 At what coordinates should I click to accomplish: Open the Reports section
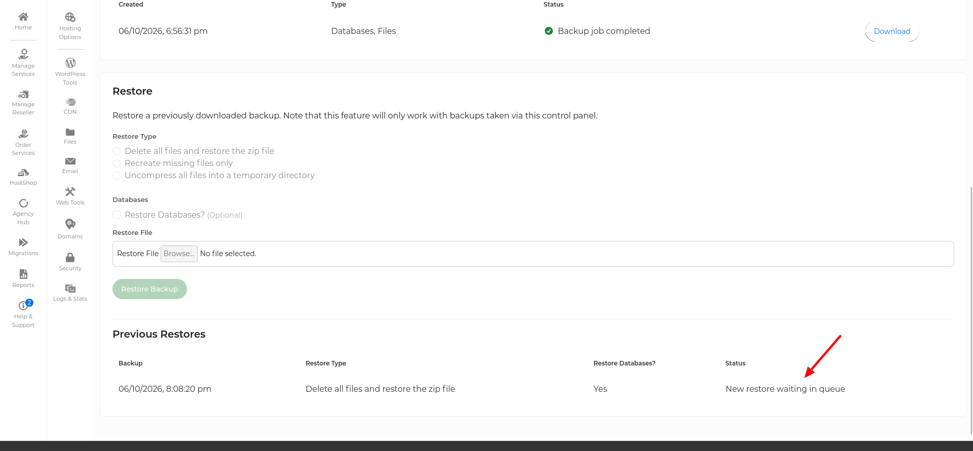click(x=23, y=279)
